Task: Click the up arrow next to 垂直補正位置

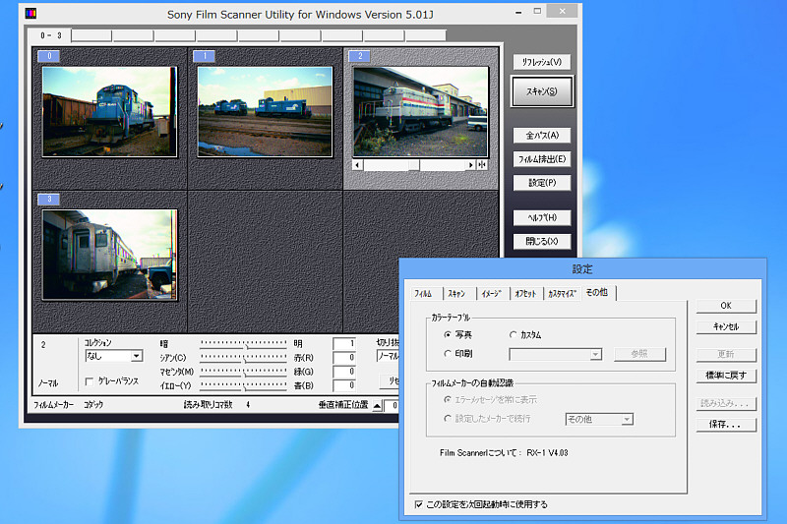Action: (377, 404)
